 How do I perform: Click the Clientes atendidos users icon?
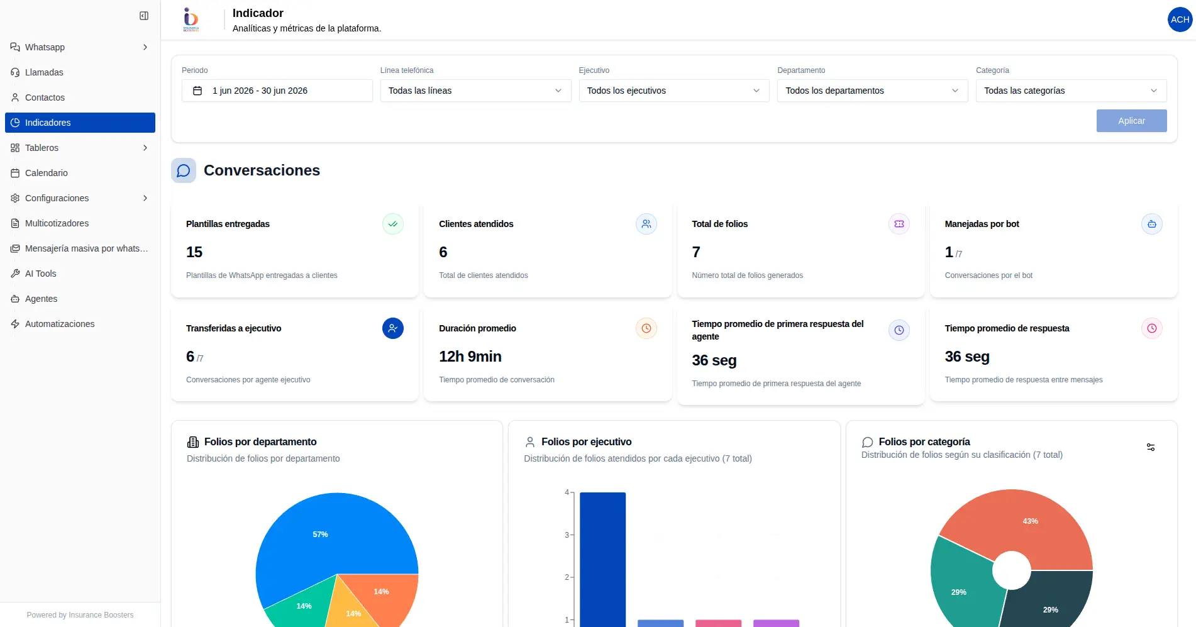646,224
